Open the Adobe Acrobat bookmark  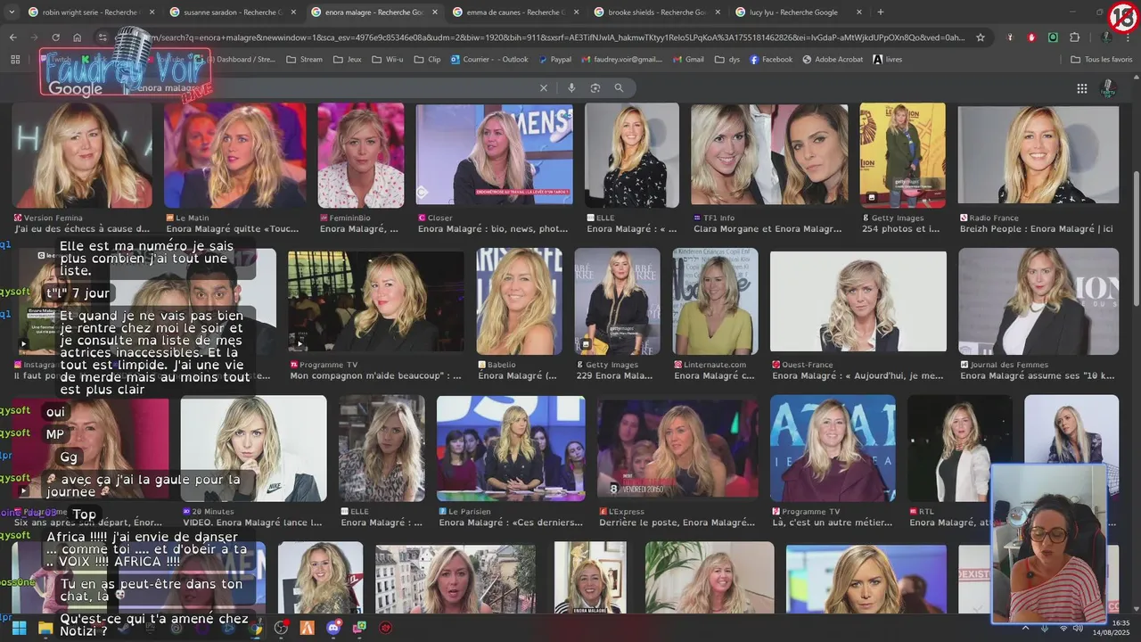click(x=833, y=60)
